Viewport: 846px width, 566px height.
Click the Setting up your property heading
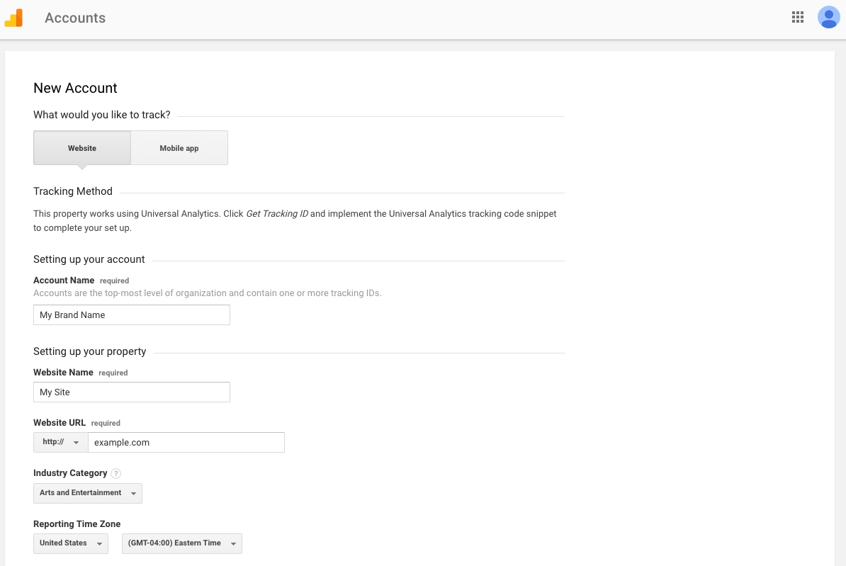90,351
